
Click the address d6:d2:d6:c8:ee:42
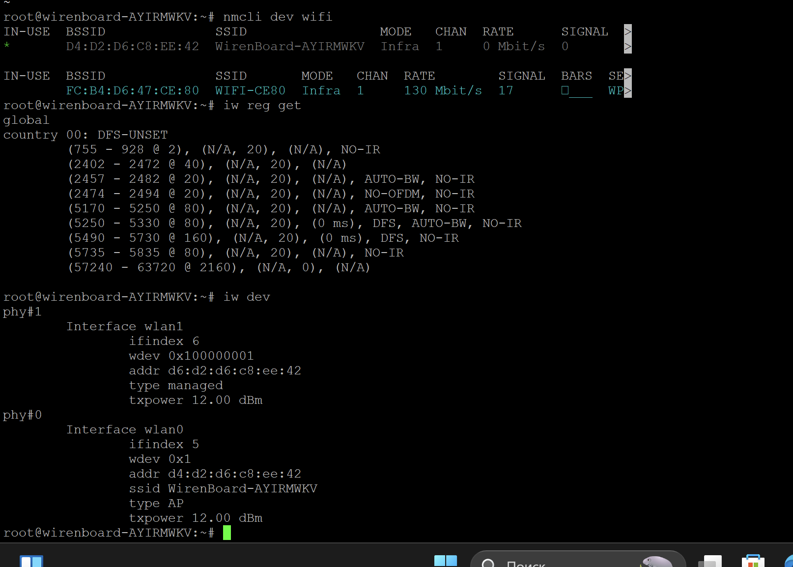pos(235,370)
